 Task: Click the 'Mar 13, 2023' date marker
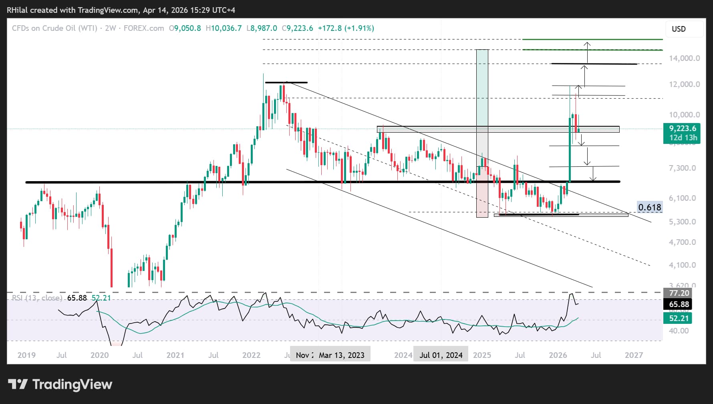[x=342, y=355]
